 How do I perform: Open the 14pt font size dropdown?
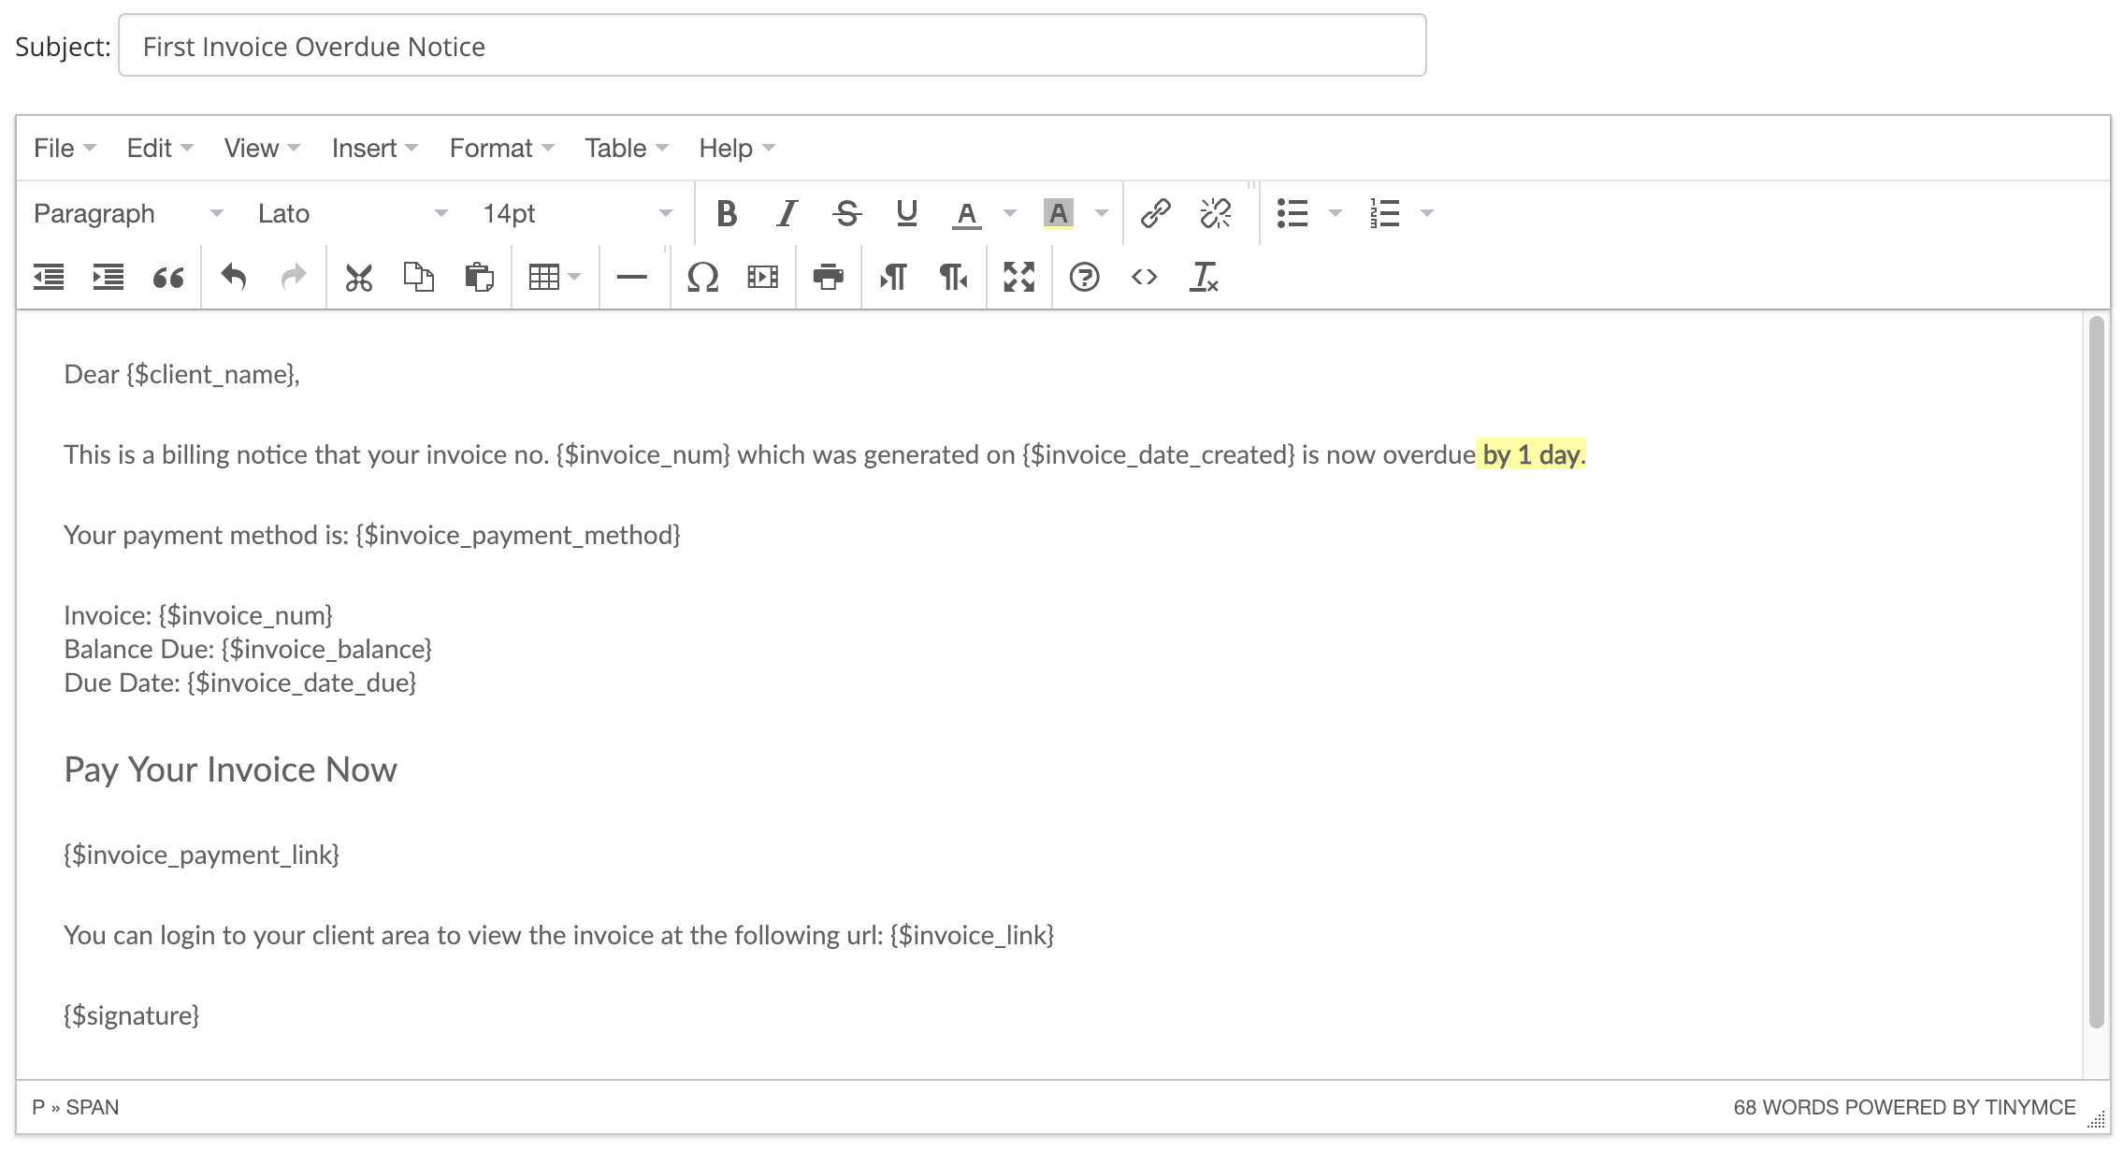pos(577,213)
